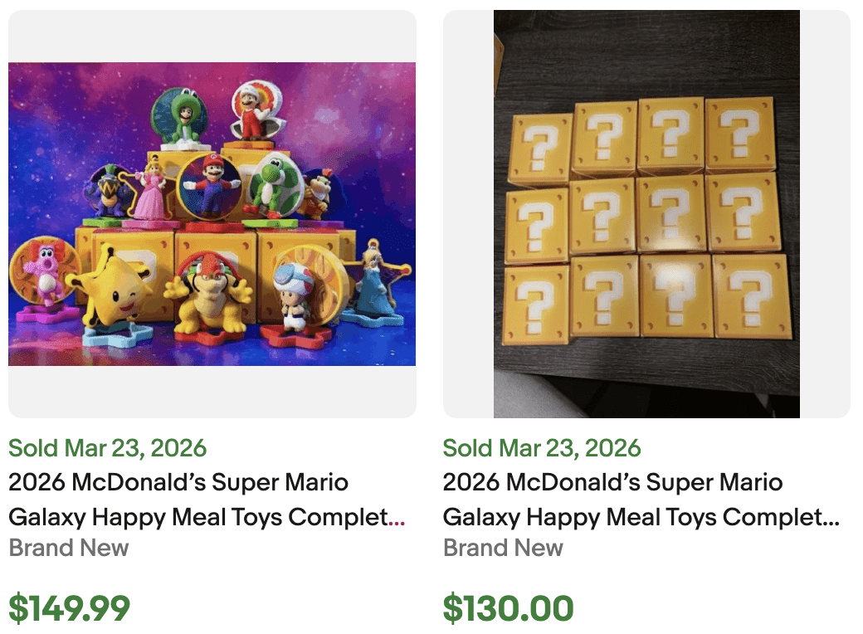Open the $130.00 listing title link

(x=641, y=500)
